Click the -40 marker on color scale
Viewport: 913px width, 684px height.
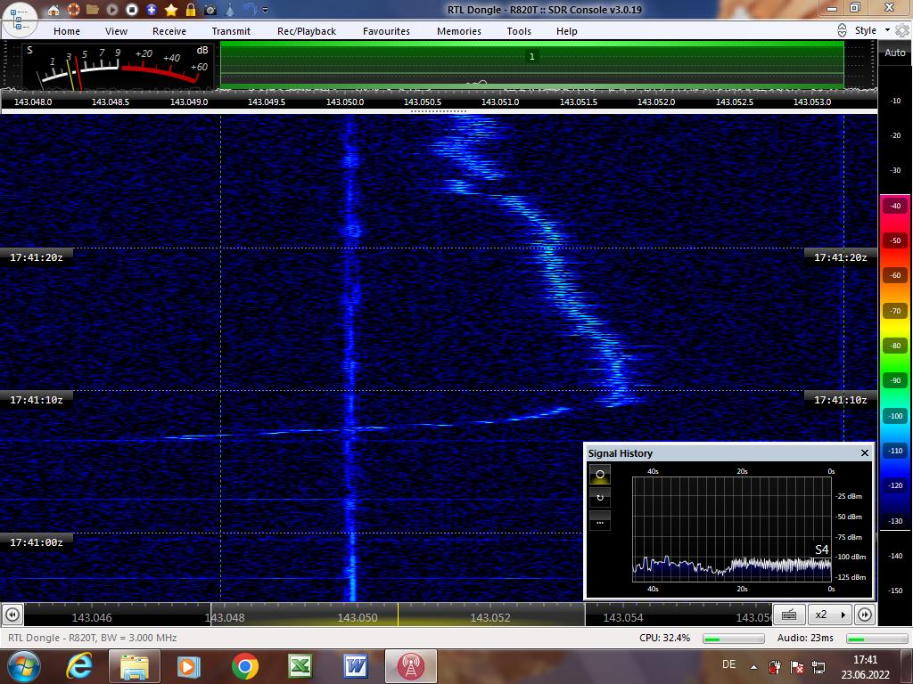[x=895, y=206]
